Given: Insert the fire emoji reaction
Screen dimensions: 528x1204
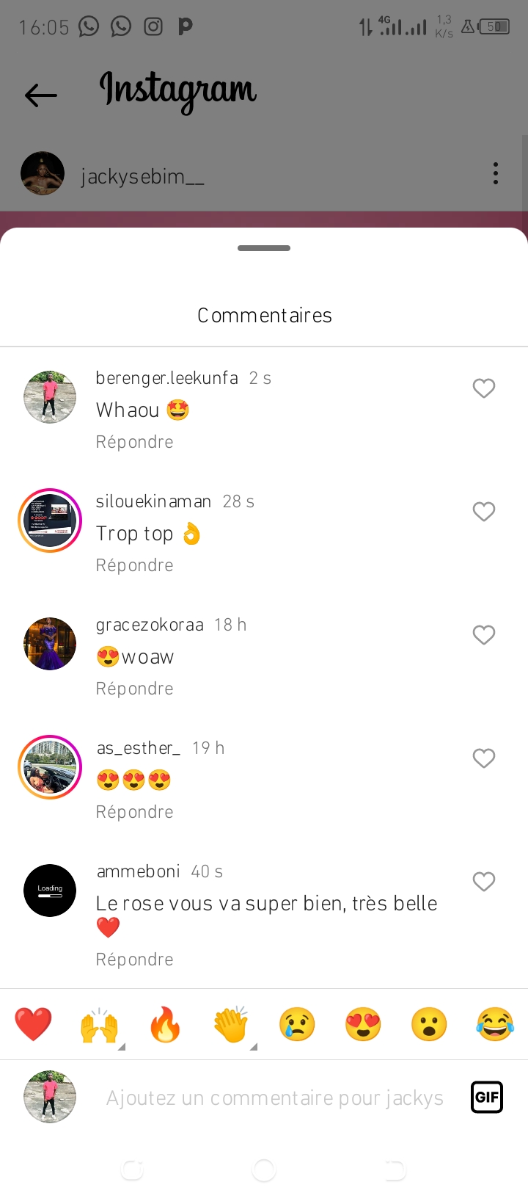Looking at the screenshot, I should (x=165, y=1024).
